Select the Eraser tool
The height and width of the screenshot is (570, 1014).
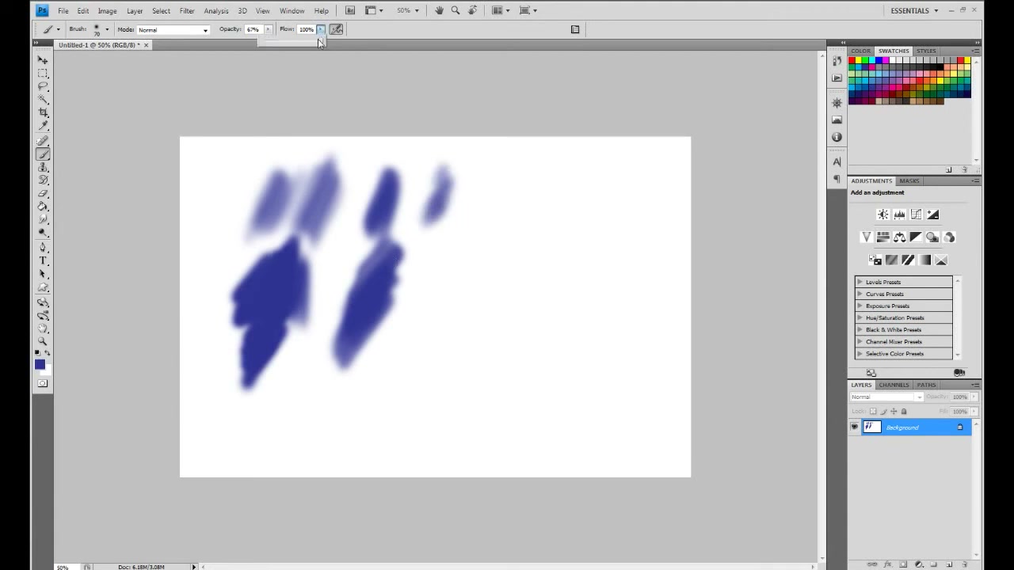pos(43,196)
